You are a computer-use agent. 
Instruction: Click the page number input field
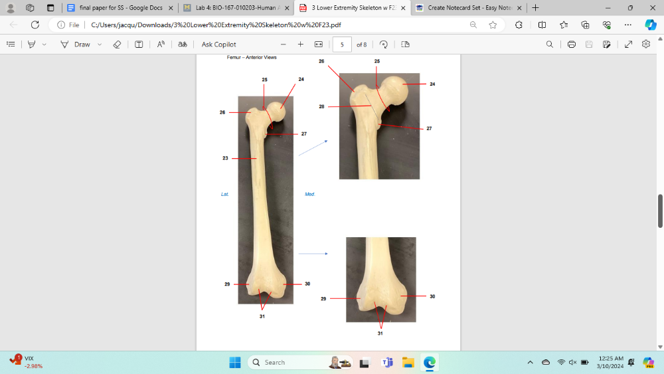341,45
